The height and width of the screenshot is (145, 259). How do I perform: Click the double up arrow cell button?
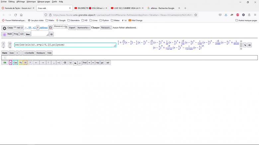click(x=10, y=43)
